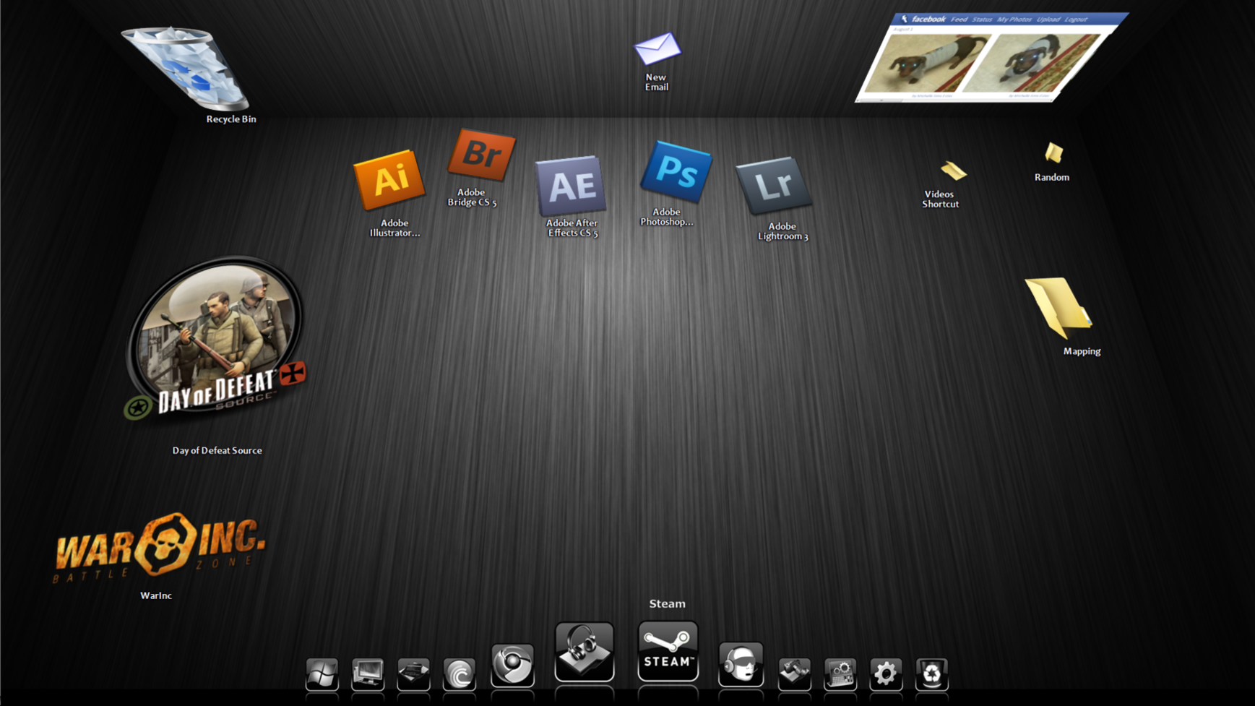The width and height of the screenshot is (1255, 706).
Task: Open the headset voice chat dock icon
Action: (x=741, y=664)
